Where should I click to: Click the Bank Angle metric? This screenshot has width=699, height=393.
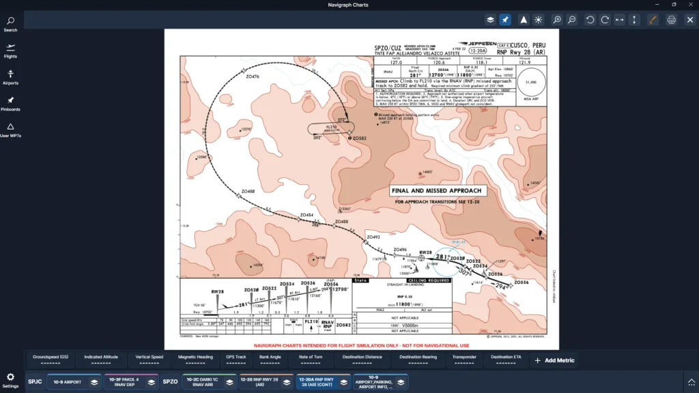270,360
